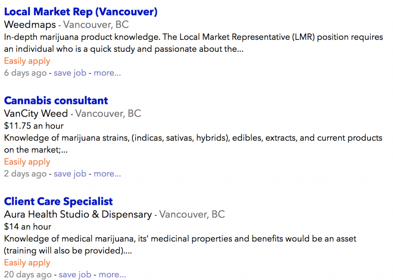Click Easily apply under Cannabis consultant
This screenshot has width=393, height=280.
point(27,162)
